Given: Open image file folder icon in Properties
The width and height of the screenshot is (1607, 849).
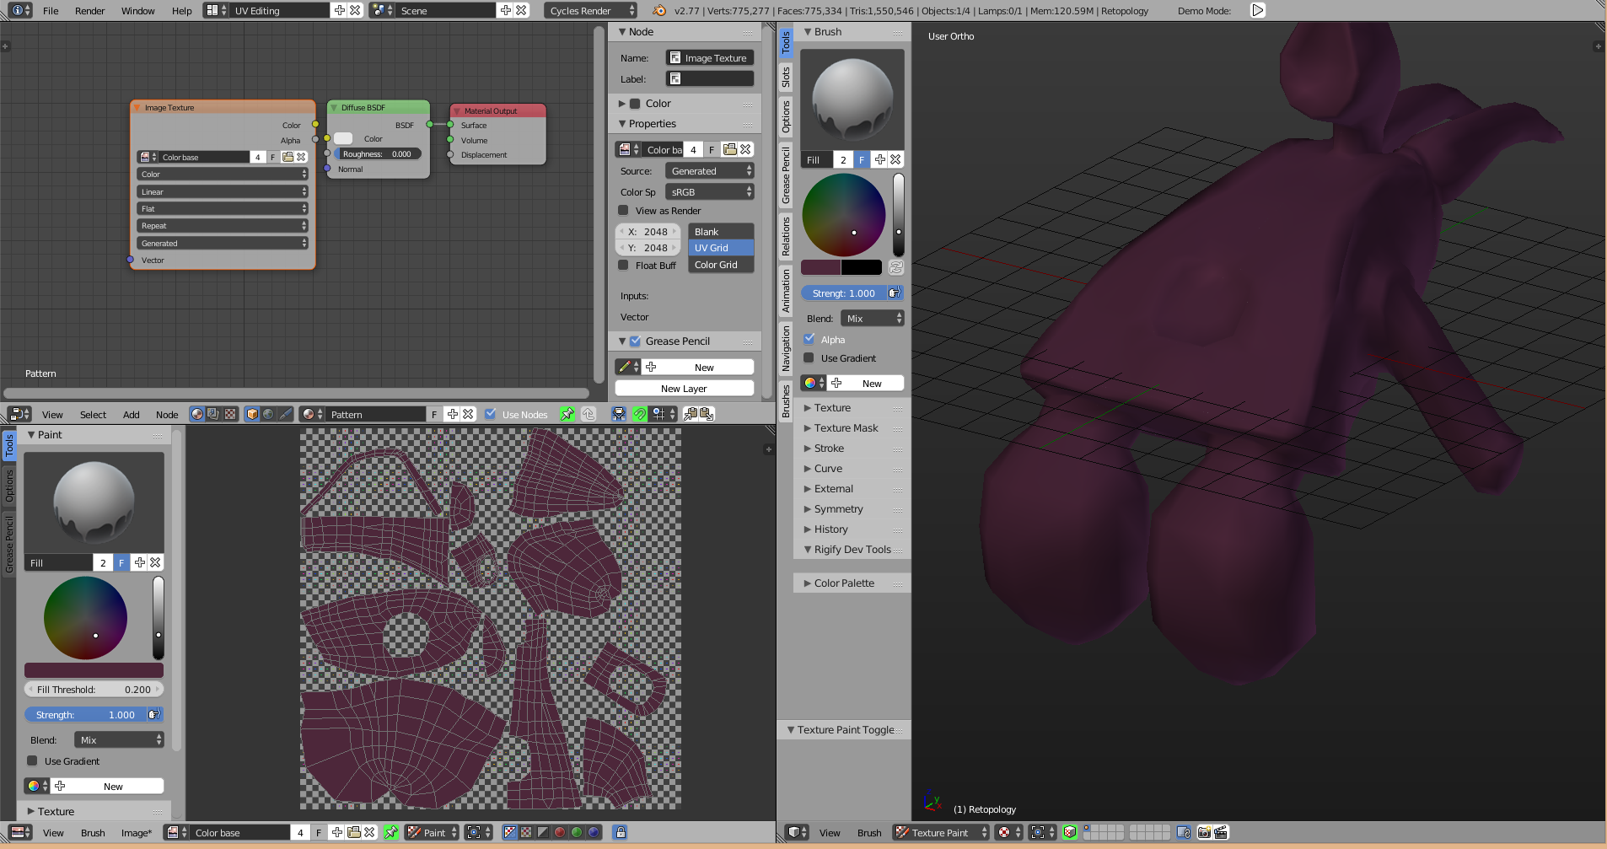Looking at the screenshot, I should pyautogui.click(x=729, y=149).
